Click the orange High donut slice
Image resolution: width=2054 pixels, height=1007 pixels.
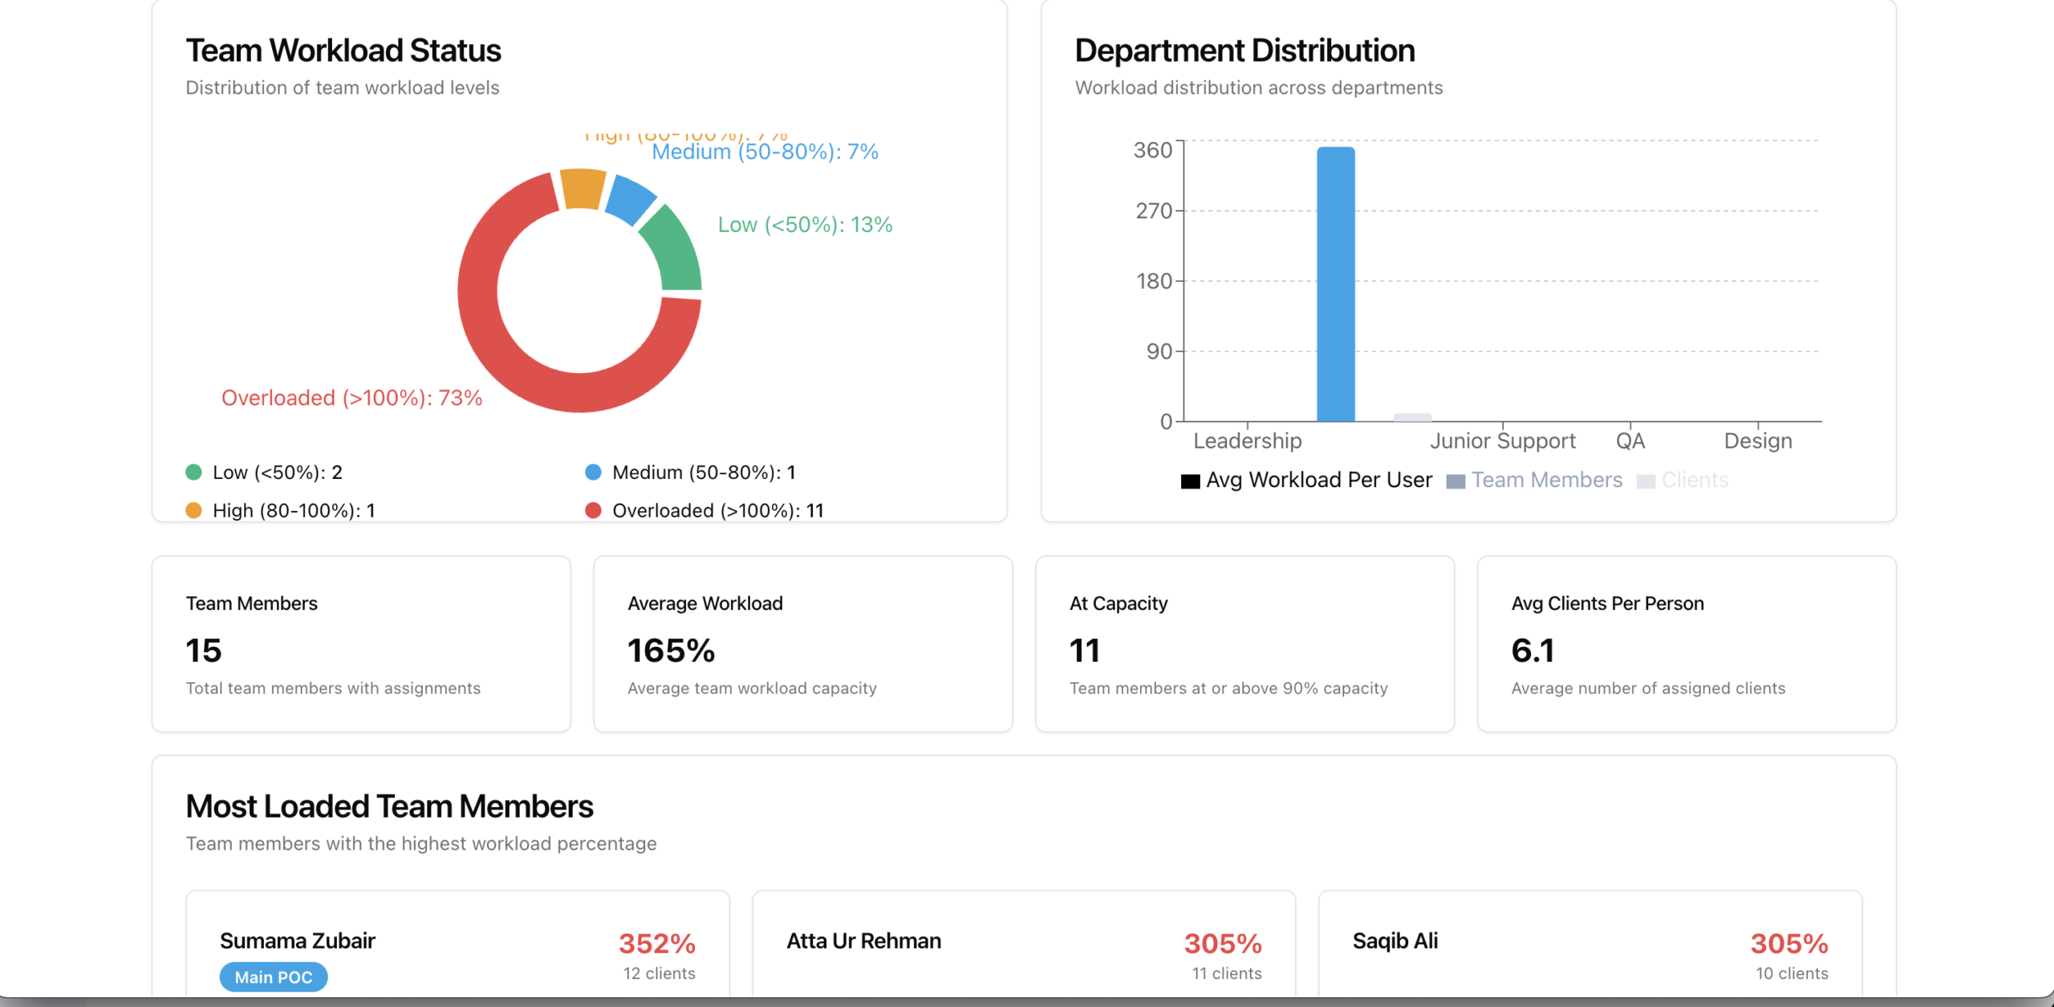coord(582,189)
